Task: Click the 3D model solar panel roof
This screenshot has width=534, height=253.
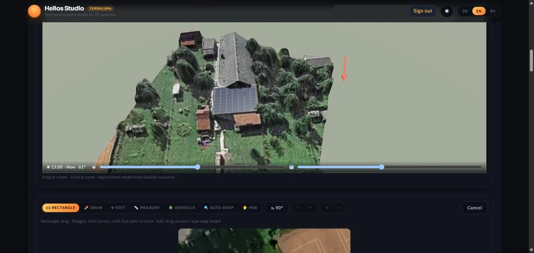Action: 235,101
